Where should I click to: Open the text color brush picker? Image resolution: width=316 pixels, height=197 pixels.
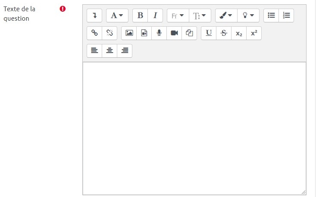point(226,16)
